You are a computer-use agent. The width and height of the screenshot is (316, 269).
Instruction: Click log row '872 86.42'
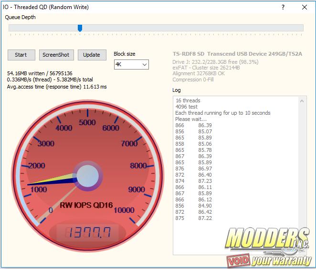[193, 212]
